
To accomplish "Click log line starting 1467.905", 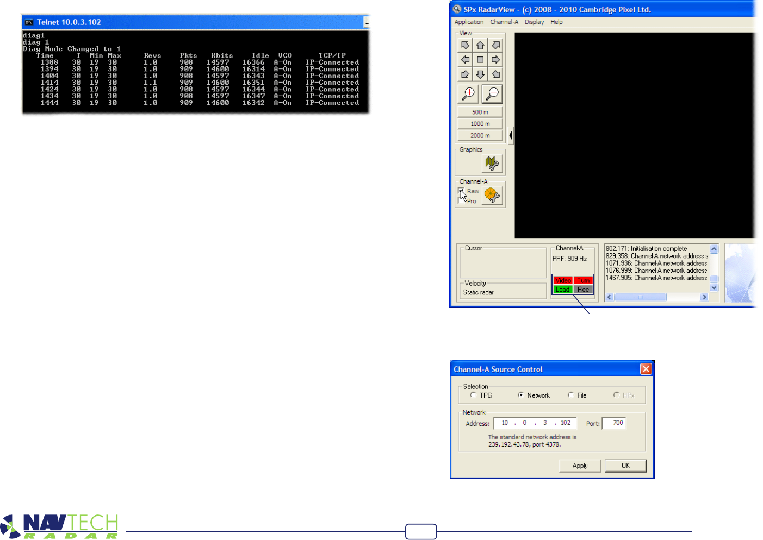I will (656, 278).
